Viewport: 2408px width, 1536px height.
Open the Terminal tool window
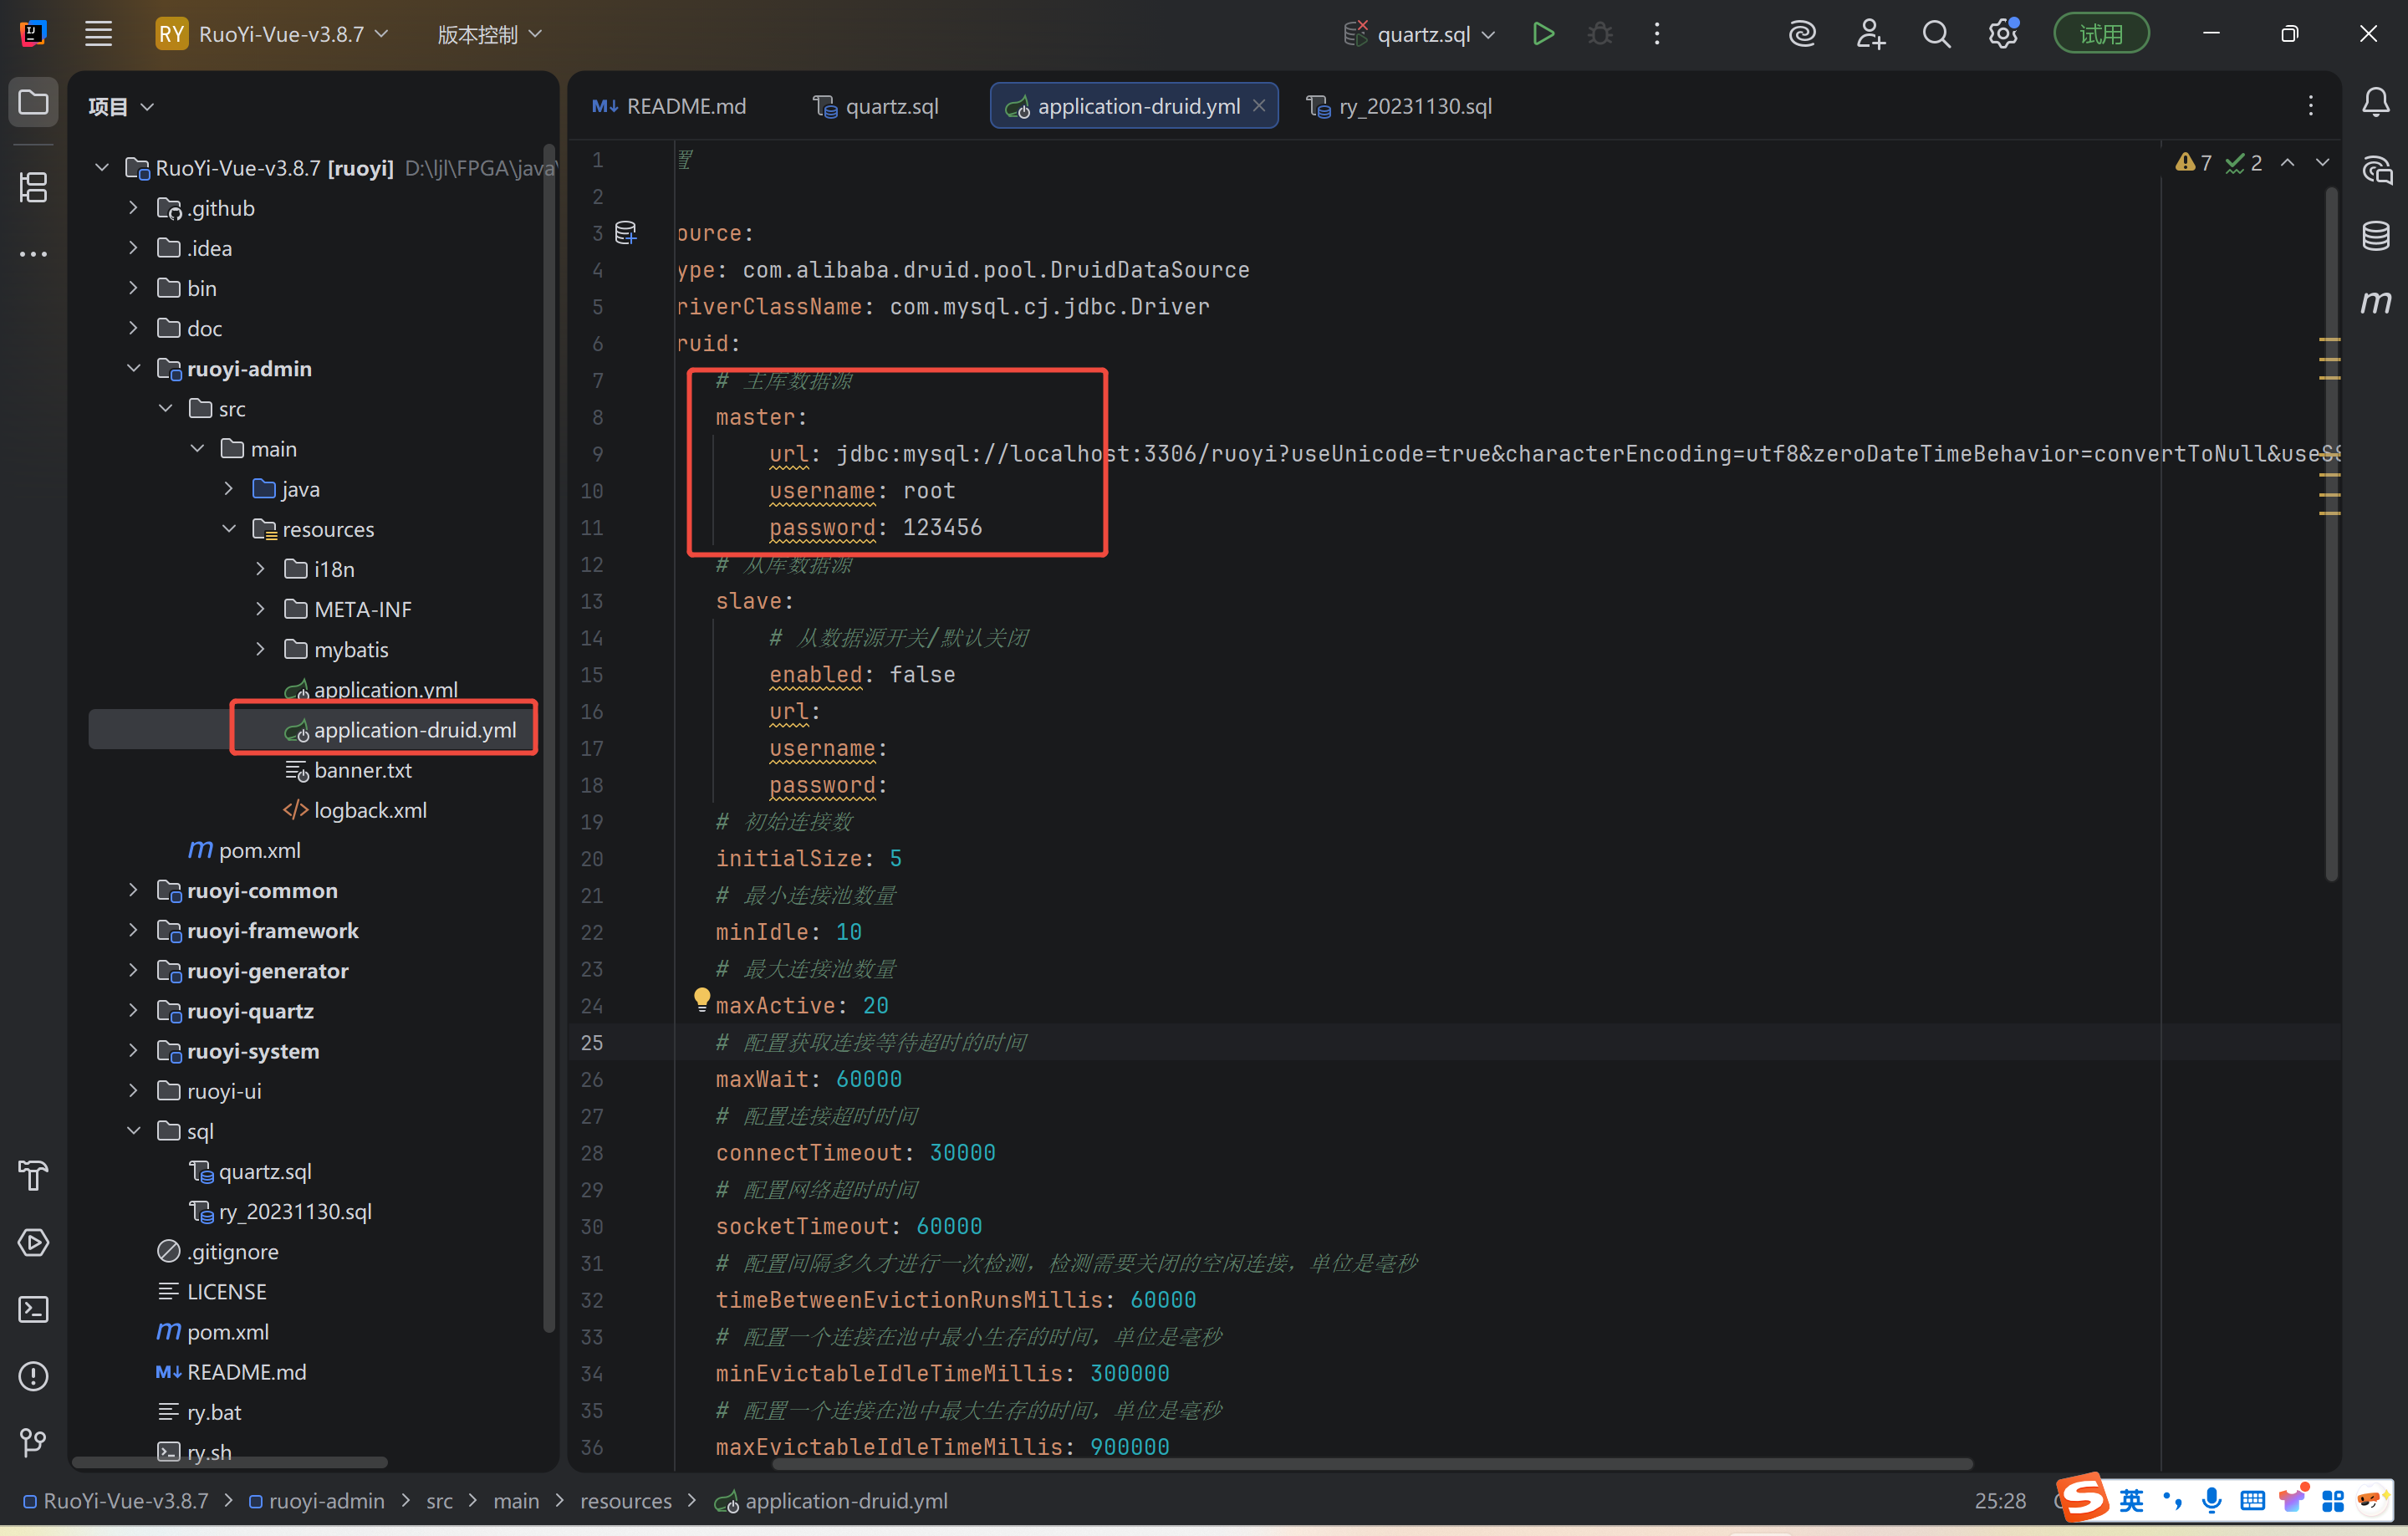pos(33,1309)
